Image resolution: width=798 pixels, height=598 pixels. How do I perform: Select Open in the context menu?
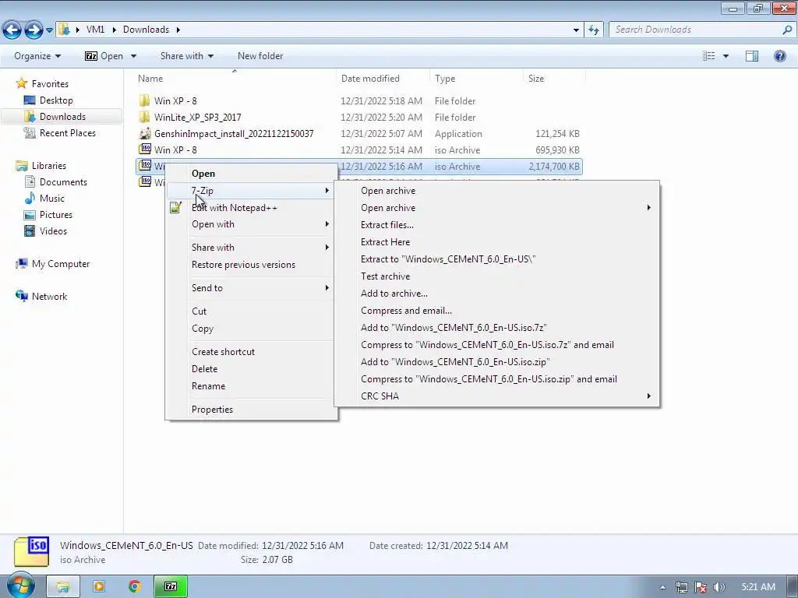point(252,174)
